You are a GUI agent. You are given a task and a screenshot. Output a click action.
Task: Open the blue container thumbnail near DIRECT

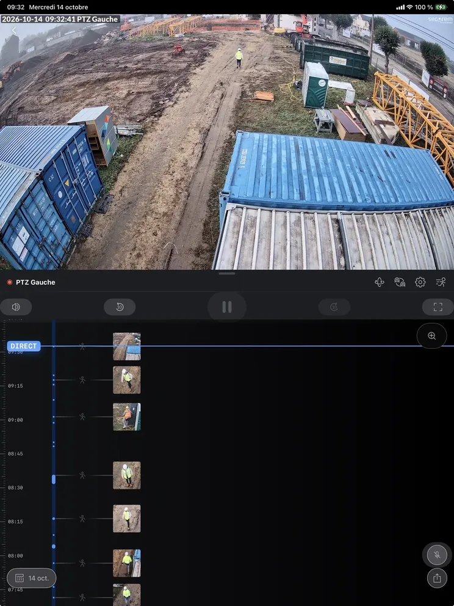click(x=127, y=346)
